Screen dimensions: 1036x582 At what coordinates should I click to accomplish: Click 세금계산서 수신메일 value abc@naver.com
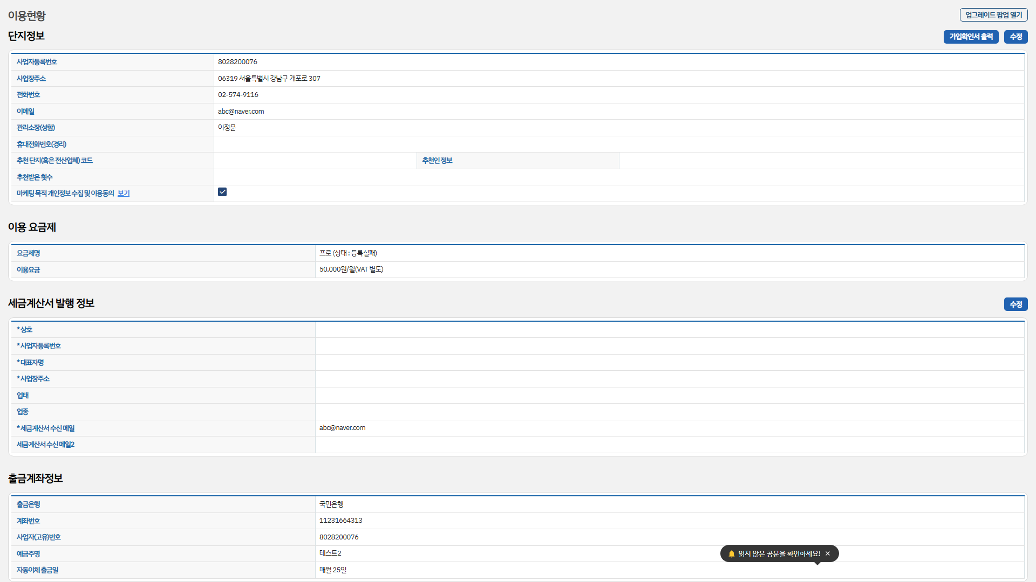(342, 428)
